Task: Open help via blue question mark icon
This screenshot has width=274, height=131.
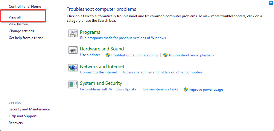Action: pos(271,3)
